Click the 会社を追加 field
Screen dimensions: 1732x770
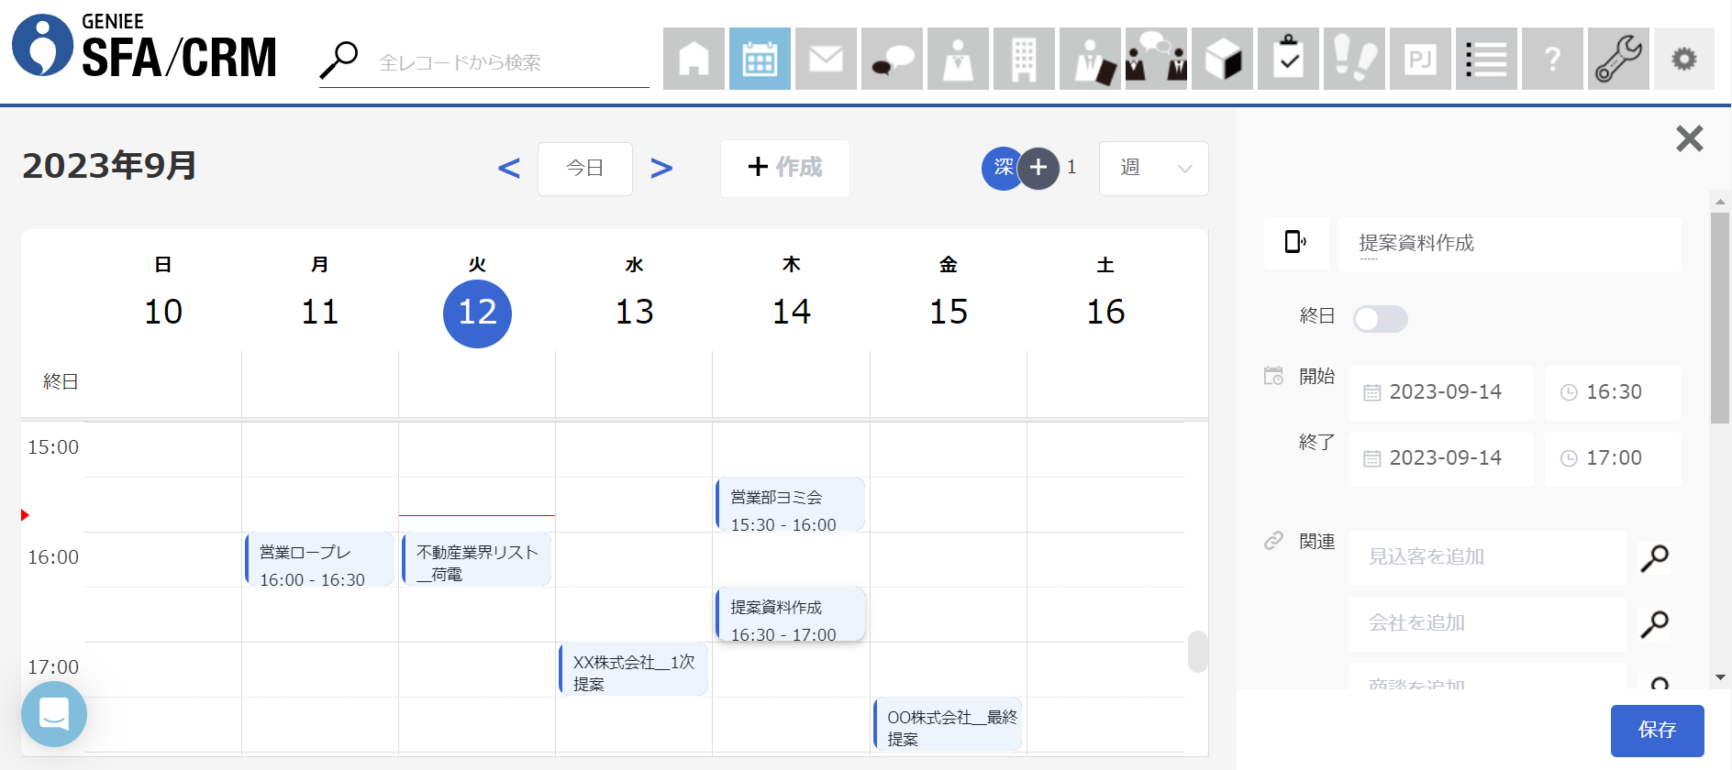[1487, 623]
